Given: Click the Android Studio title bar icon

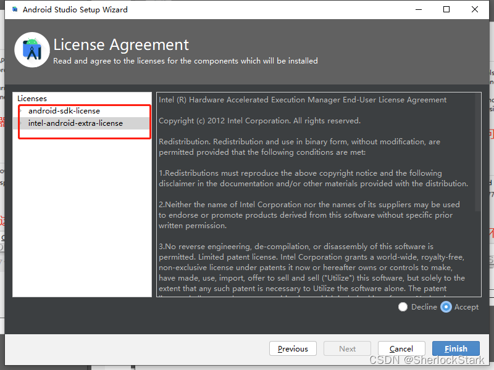Looking at the screenshot, I should [15, 9].
